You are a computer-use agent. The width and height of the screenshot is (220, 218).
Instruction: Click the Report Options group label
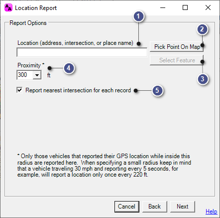(28, 23)
